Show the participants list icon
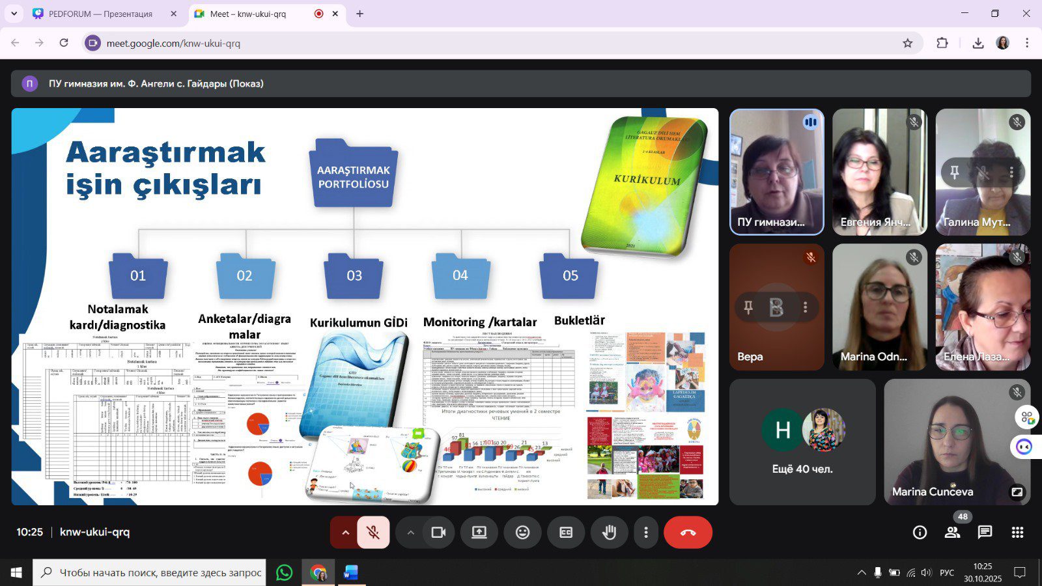 (952, 533)
